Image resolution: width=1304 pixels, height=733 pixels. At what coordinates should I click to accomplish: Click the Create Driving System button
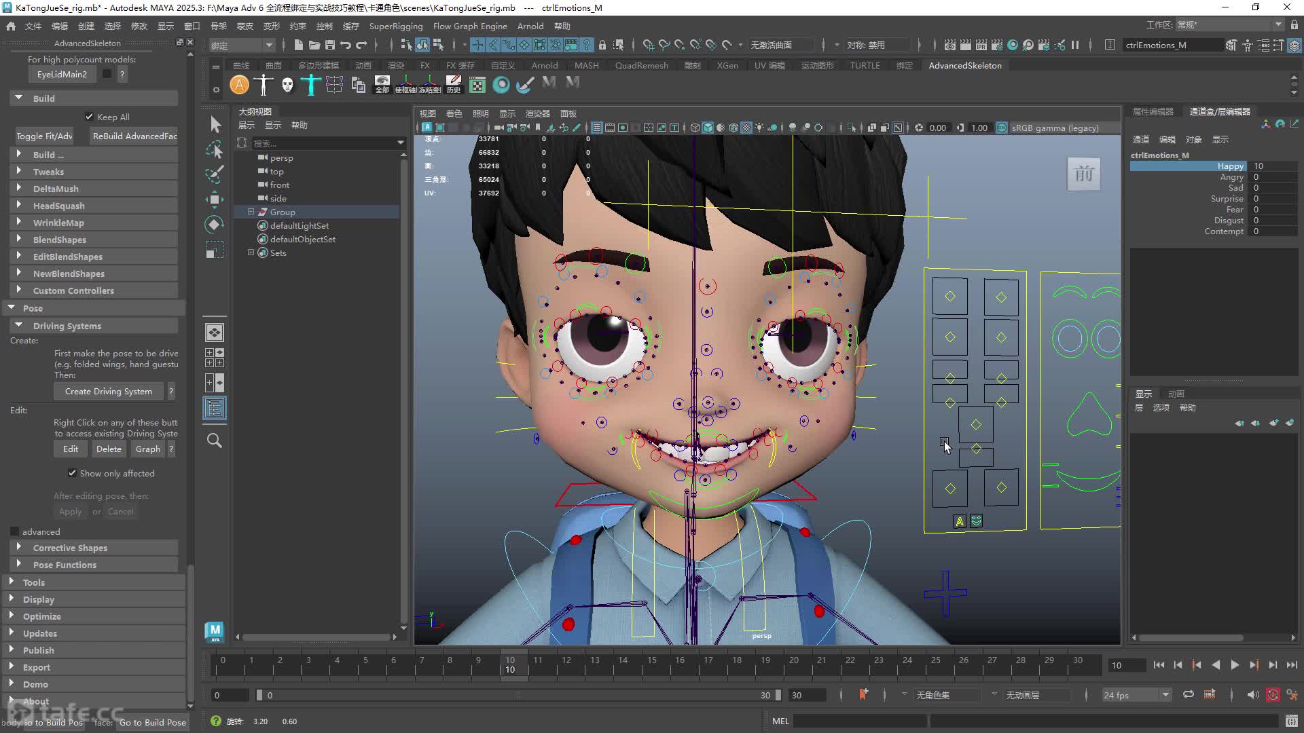(109, 392)
